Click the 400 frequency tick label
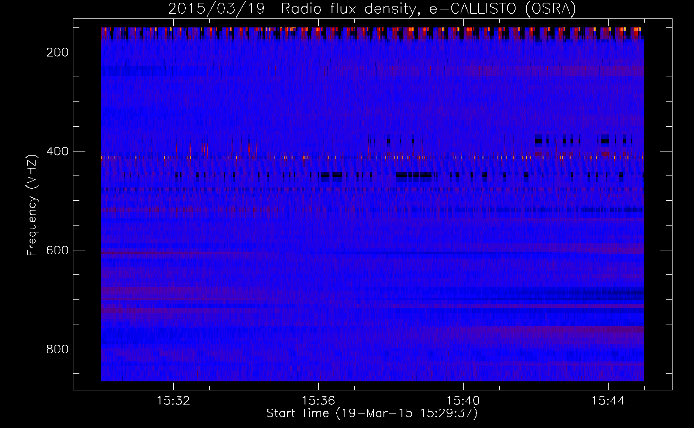This screenshot has height=428, width=694. coord(57,152)
